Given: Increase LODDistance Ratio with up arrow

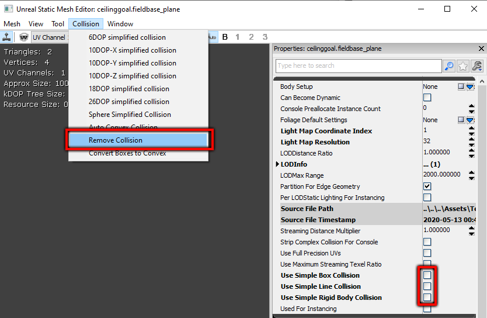Looking at the screenshot, I should point(471,151).
